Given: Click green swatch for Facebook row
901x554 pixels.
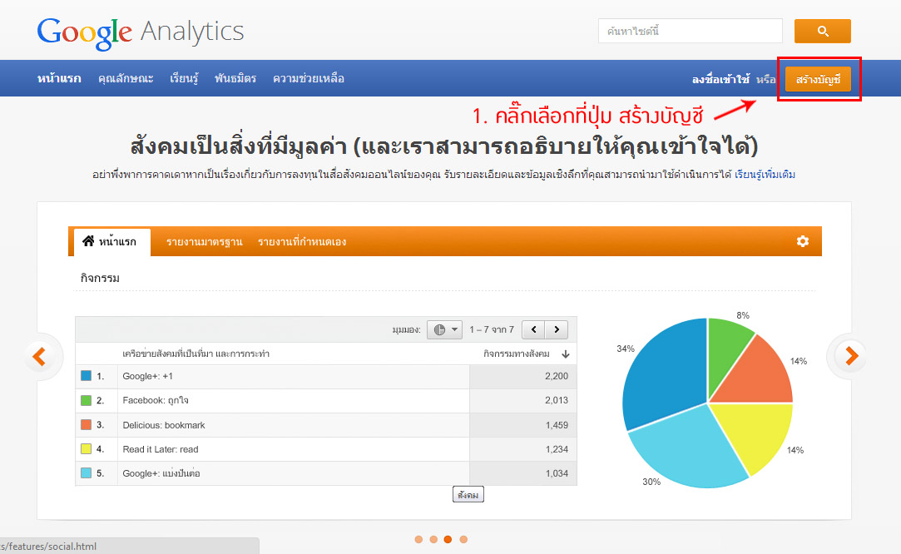Looking at the screenshot, I should (87, 400).
